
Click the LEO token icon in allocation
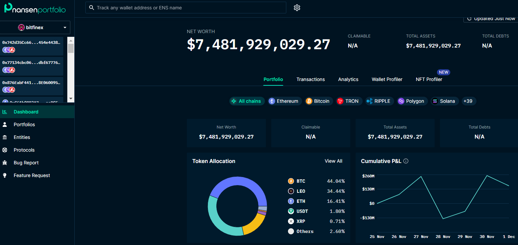[x=291, y=191]
